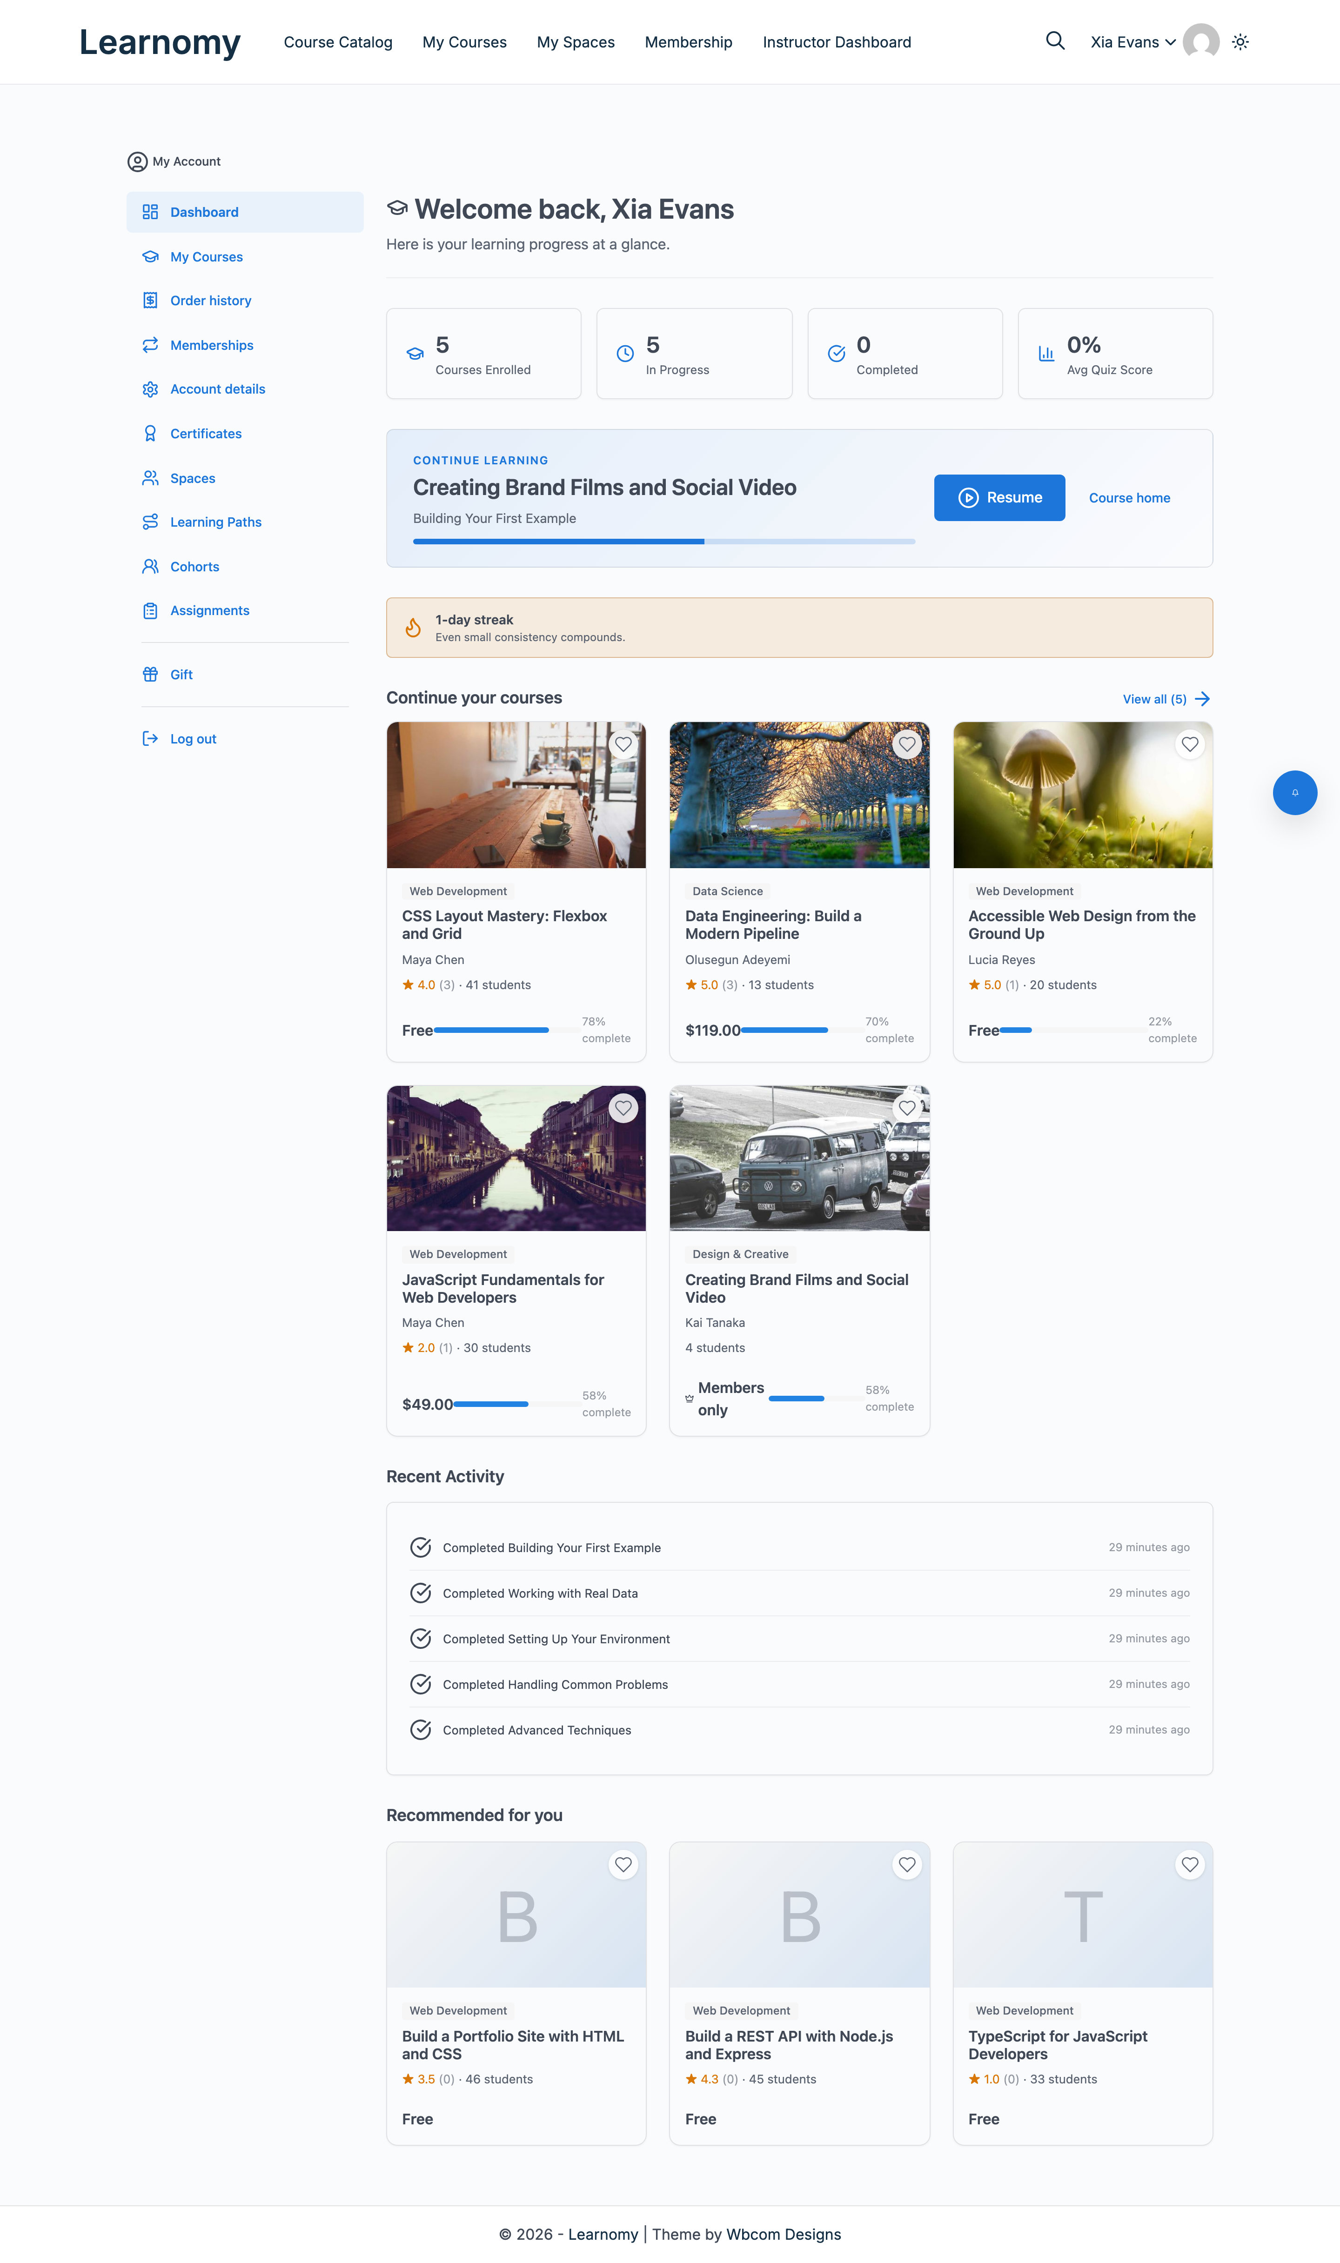
Task: Click the Completed checkmark stat icon
Action: (836, 354)
